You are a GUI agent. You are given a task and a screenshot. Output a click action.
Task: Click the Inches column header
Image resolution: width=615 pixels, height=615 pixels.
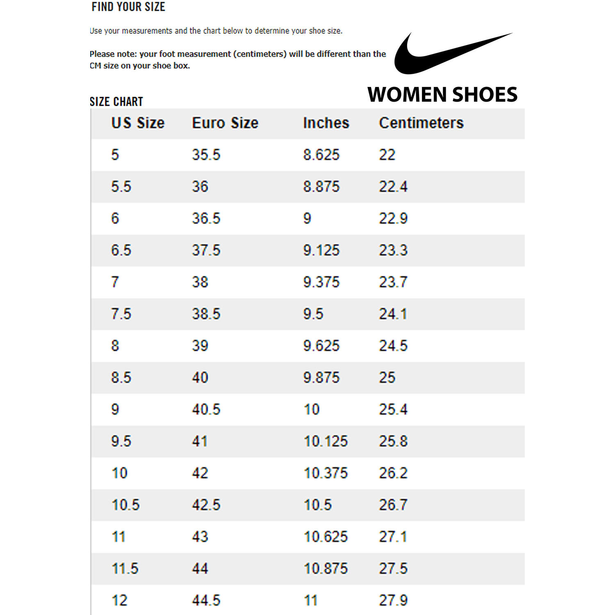(326, 123)
